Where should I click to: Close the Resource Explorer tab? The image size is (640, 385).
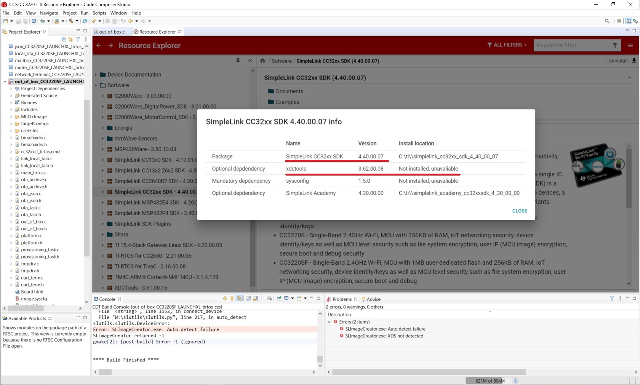point(180,32)
